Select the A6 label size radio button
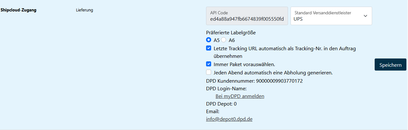This screenshot has height=130, width=408. pyautogui.click(x=224, y=40)
